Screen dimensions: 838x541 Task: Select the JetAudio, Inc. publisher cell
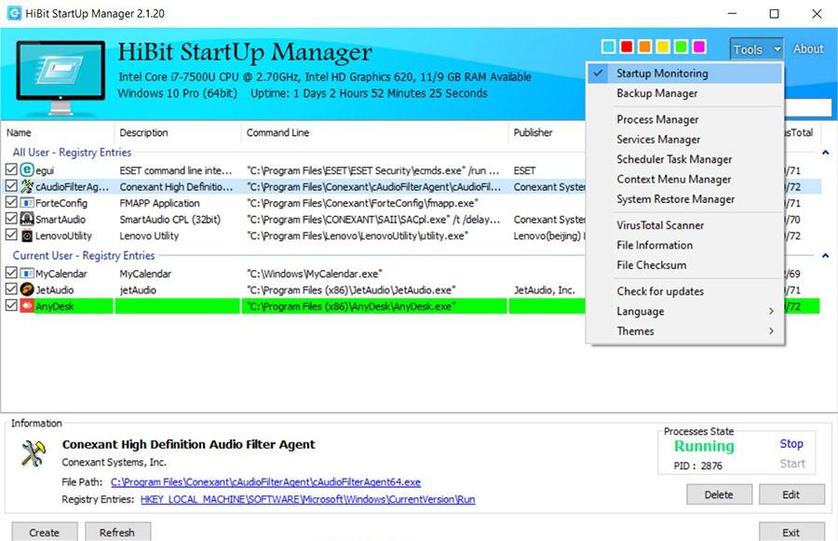544,290
